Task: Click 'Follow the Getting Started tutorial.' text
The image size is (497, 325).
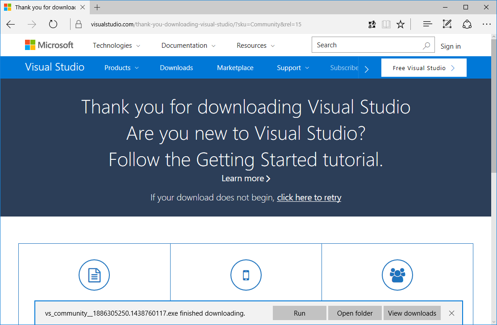Action: pyautogui.click(x=246, y=159)
